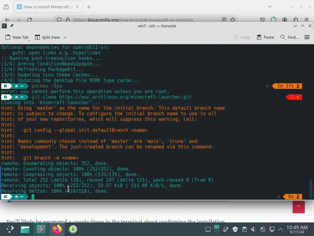This screenshot has width=314, height=236.
Task: Open clipboard tray icon
Action: click(244, 229)
